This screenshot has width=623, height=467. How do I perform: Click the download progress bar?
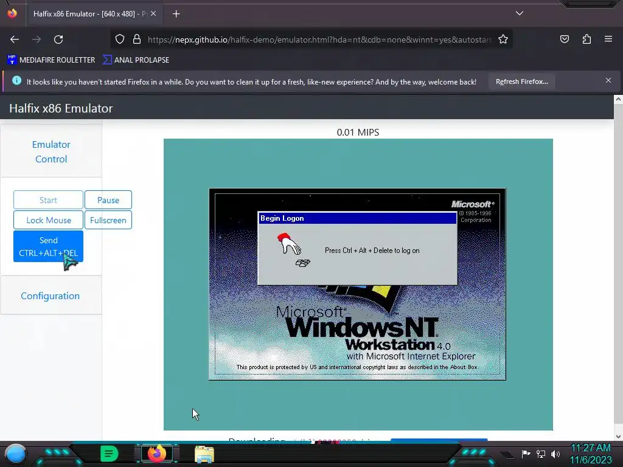click(x=439, y=440)
